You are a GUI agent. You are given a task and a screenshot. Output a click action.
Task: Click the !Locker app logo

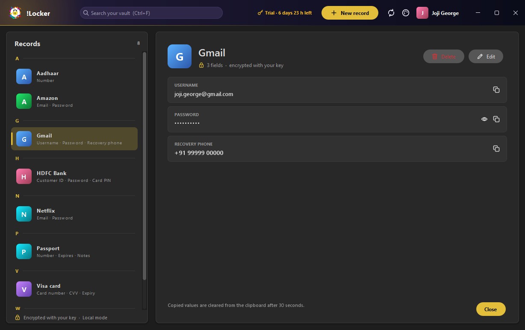click(x=16, y=13)
